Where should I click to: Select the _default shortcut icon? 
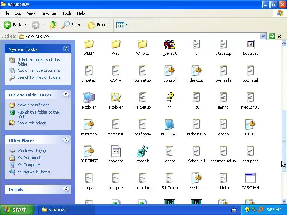[169, 45]
